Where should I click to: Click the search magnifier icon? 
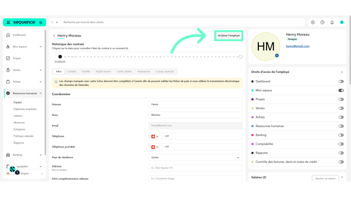(x=52, y=22)
